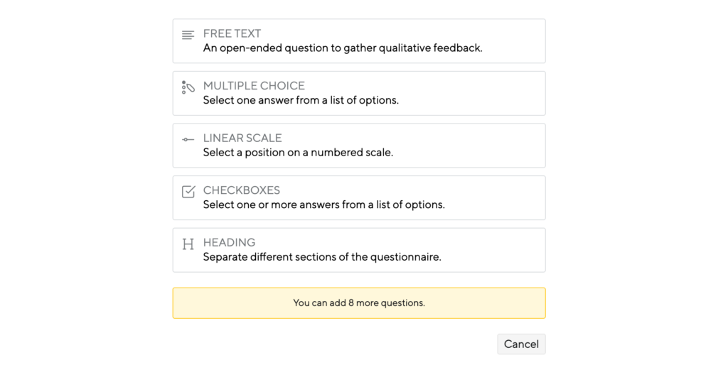Choose the FREE TEXT question type title
Image resolution: width=728 pixels, height=365 pixels.
point(232,33)
